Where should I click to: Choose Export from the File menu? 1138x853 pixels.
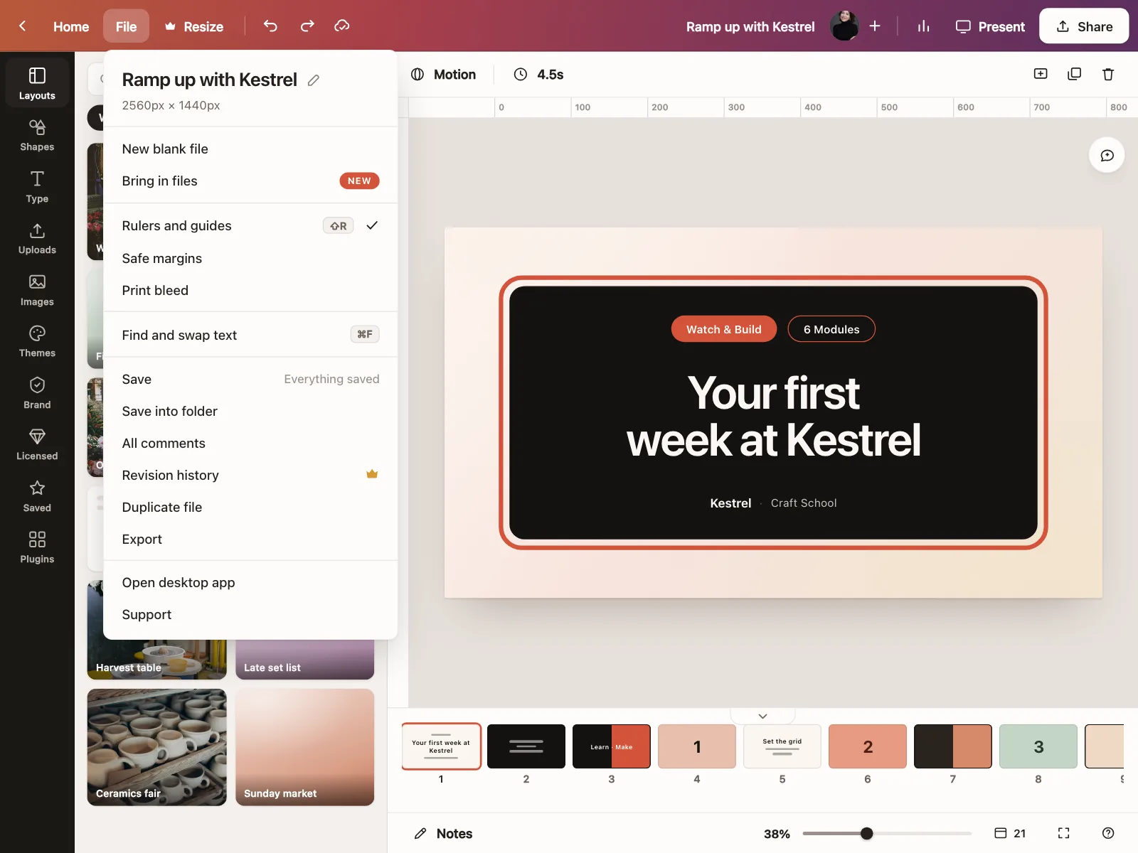[x=250, y=540]
